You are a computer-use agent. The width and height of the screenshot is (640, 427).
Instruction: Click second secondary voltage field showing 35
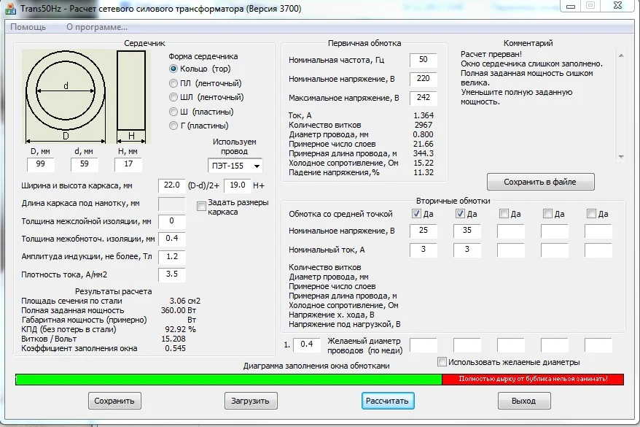pyautogui.click(x=467, y=231)
